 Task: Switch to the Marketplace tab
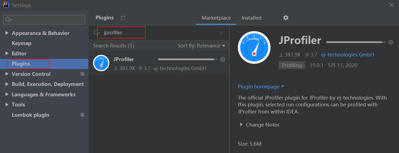216,18
